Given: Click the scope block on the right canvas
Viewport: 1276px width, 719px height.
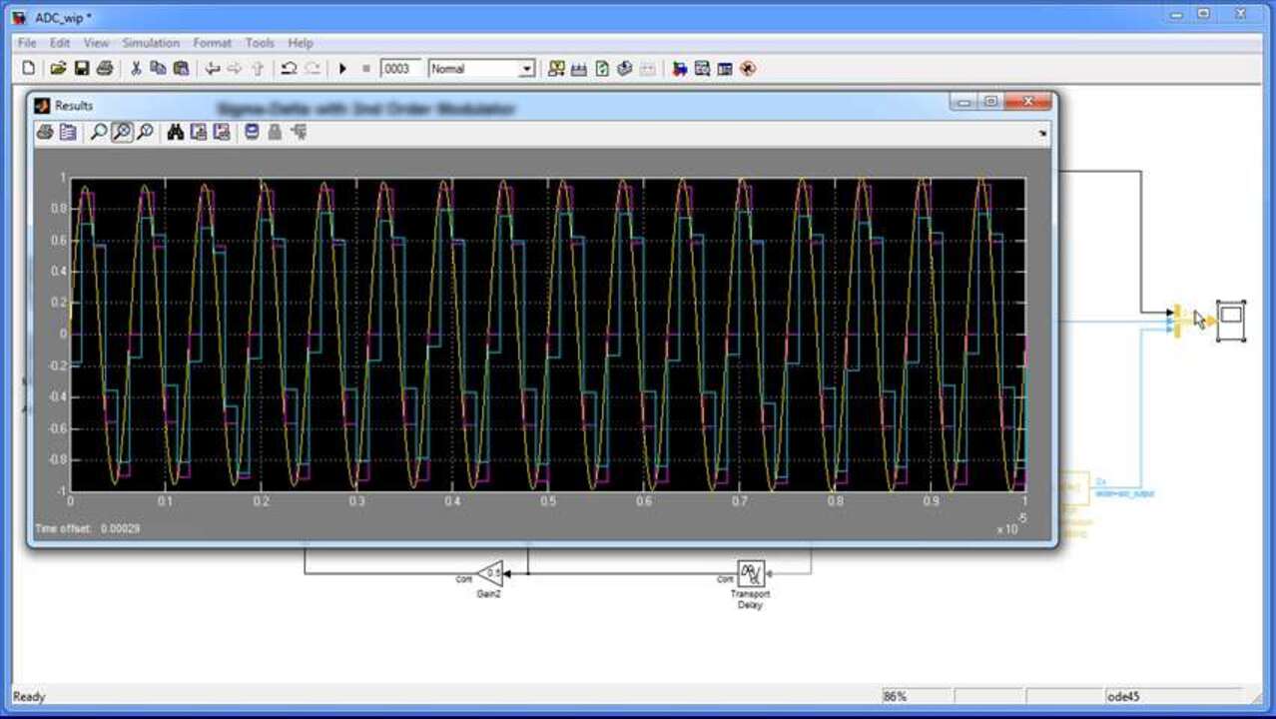Looking at the screenshot, I should click(1231, 321).
